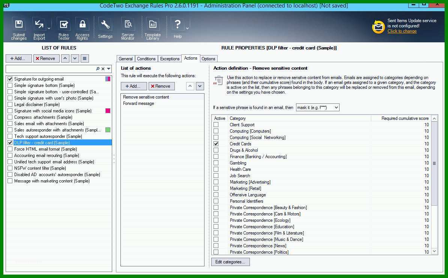Screen dimensions: 448x278
Task: Switch to the General tab
Action: pos(126,59)
